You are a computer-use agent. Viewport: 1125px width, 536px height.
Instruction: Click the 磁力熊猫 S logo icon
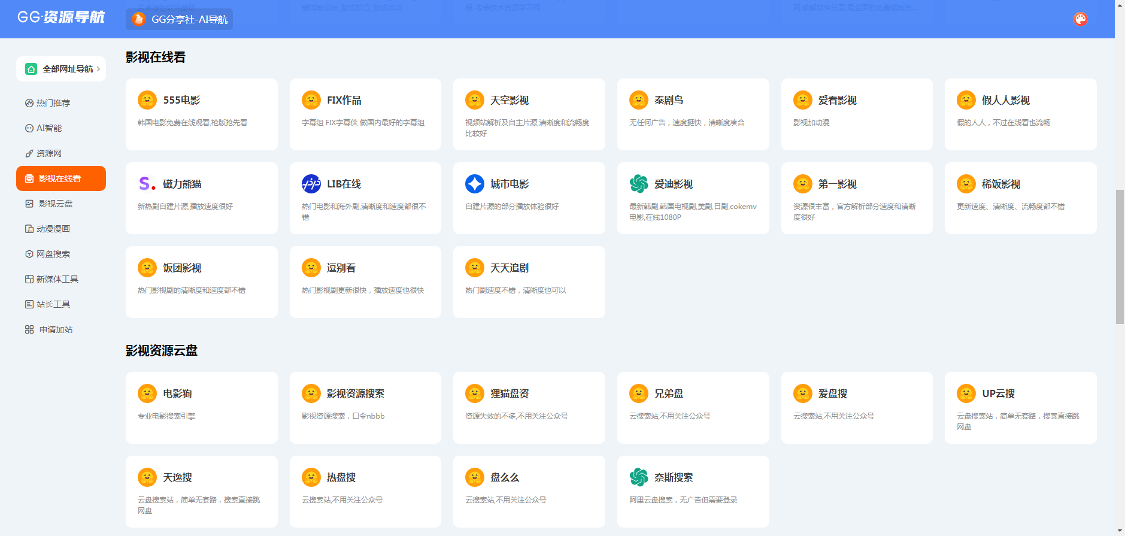(x=147, y=184)
